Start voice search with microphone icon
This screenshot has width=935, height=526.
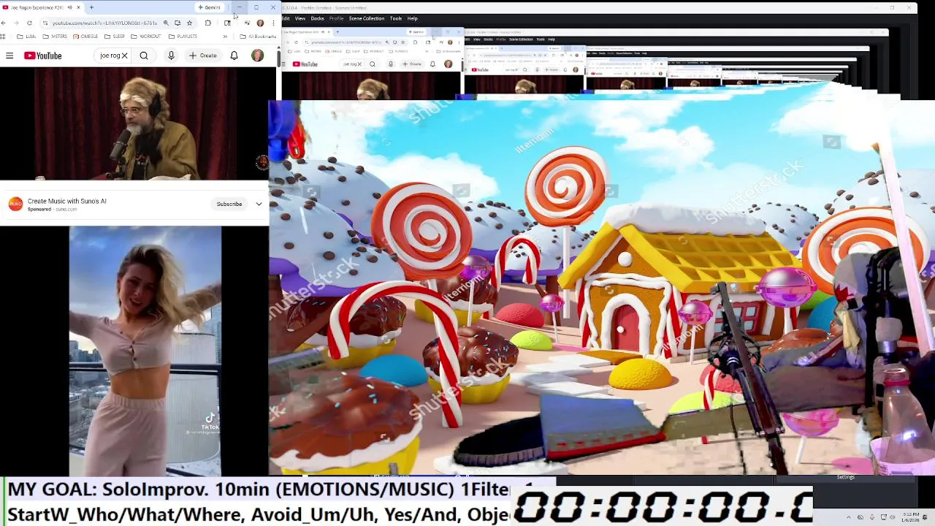point(171,56)
